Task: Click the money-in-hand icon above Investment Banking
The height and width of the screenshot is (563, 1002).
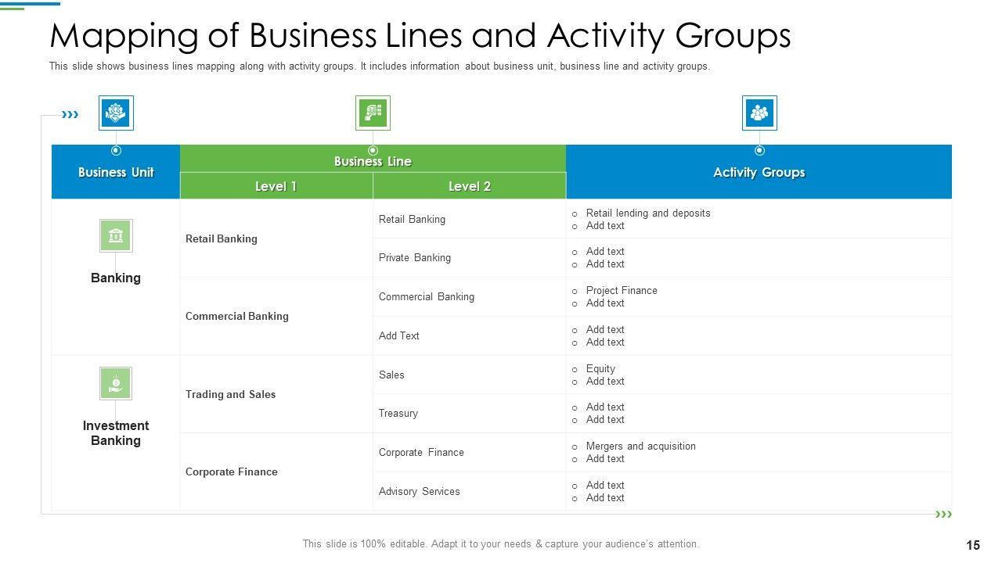Action: (116, 383)
